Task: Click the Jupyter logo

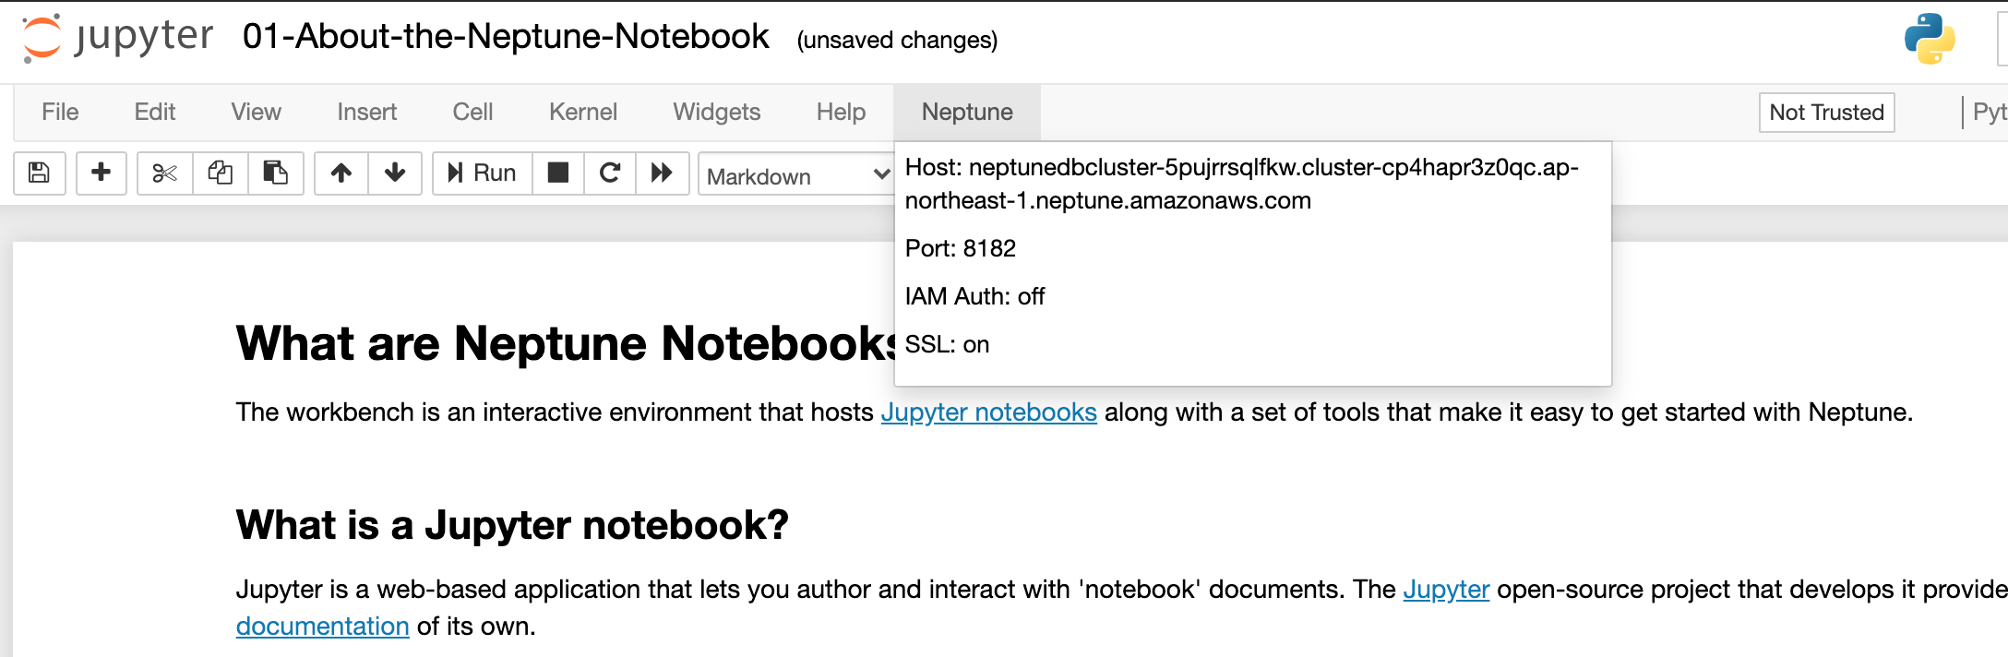Action: pyautogui.click(x=118, y=38)
